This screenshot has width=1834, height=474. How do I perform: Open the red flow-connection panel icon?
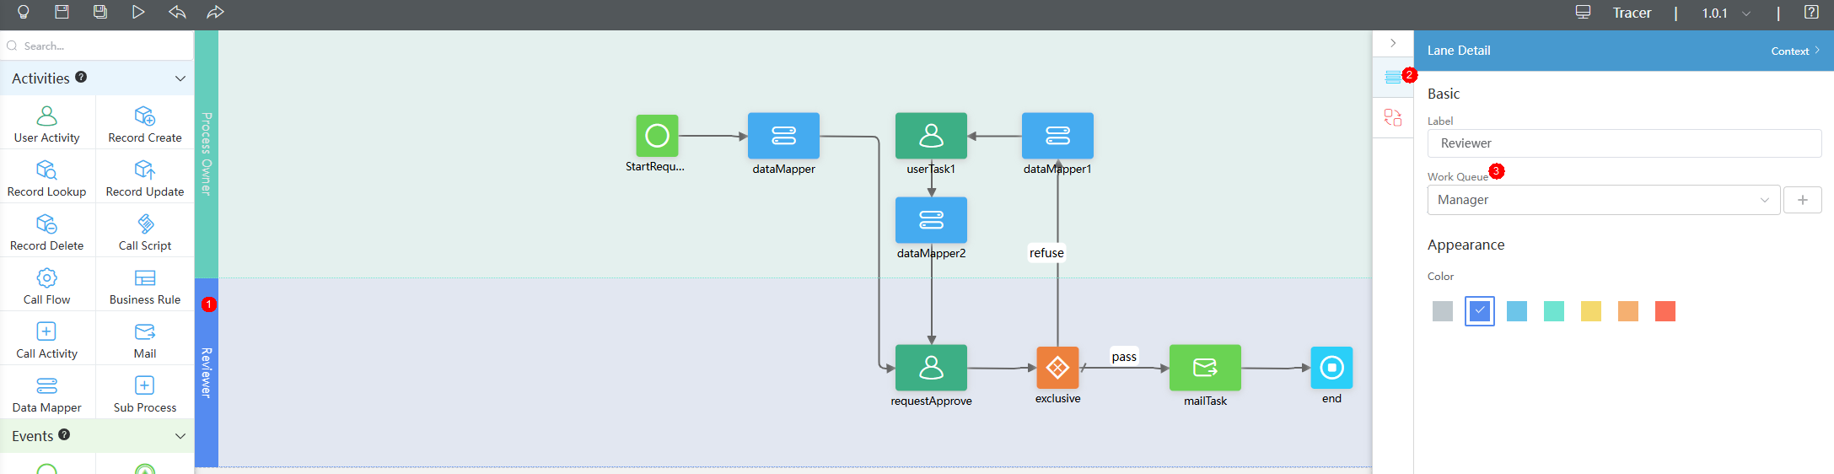[x=1393, y=117]
